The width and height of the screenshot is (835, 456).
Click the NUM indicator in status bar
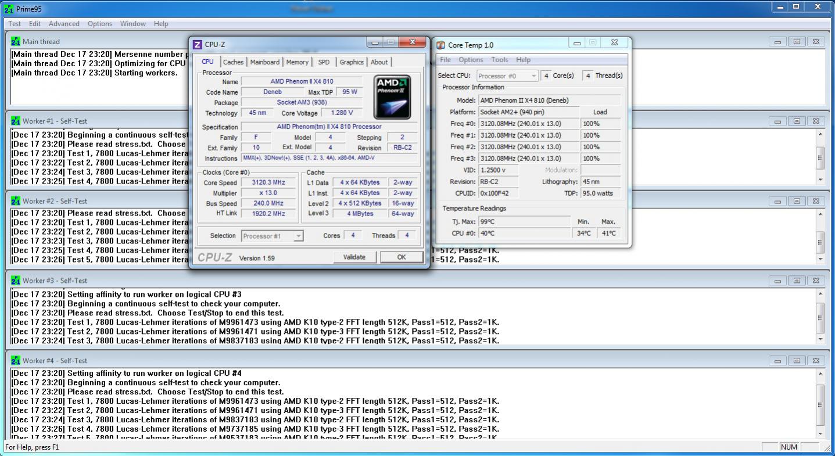click(789, 447)
